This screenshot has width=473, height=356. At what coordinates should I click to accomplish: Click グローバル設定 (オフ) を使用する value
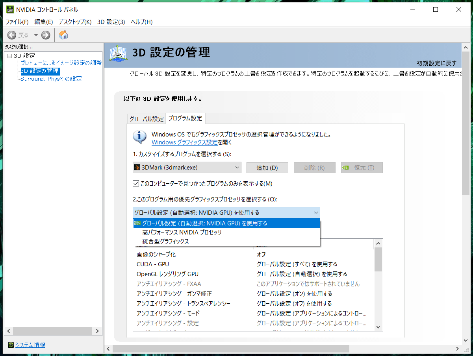[x=294, y=303]
